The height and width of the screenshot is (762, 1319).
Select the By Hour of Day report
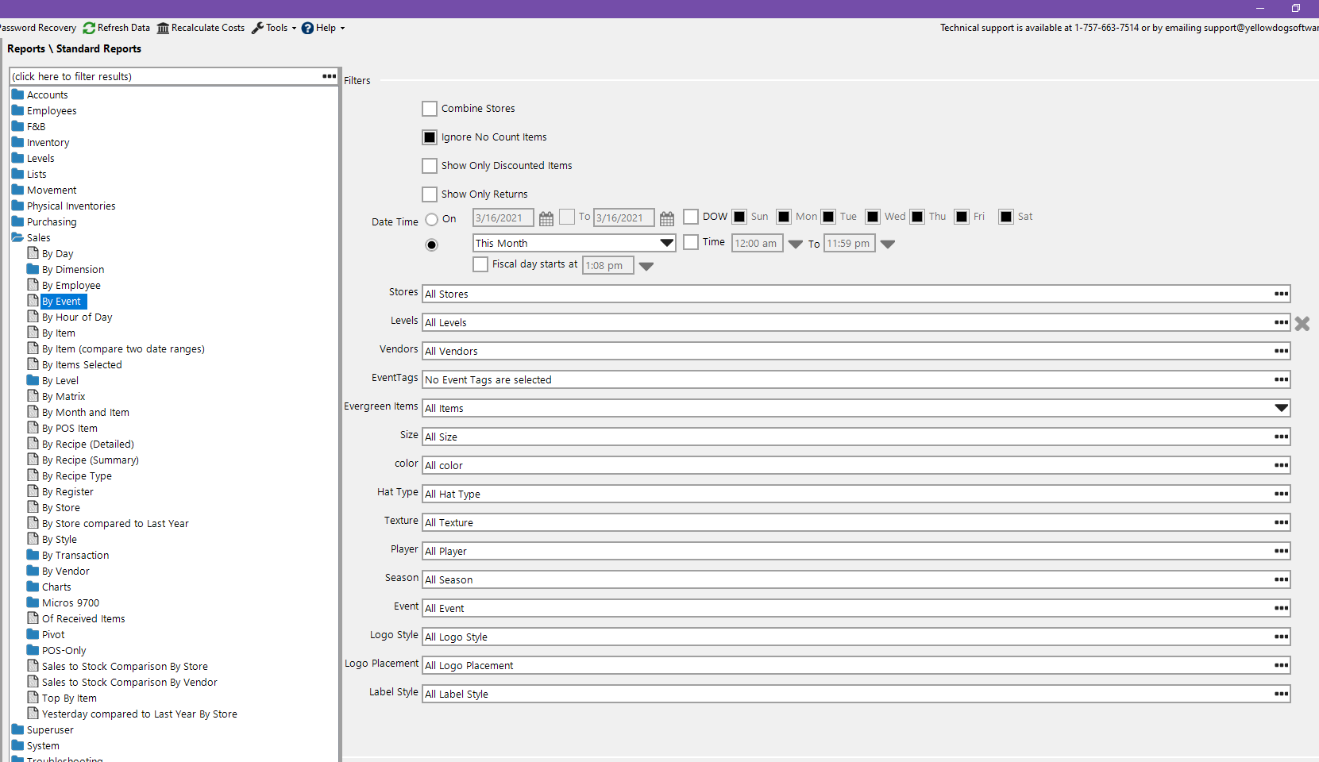point(77,317)
